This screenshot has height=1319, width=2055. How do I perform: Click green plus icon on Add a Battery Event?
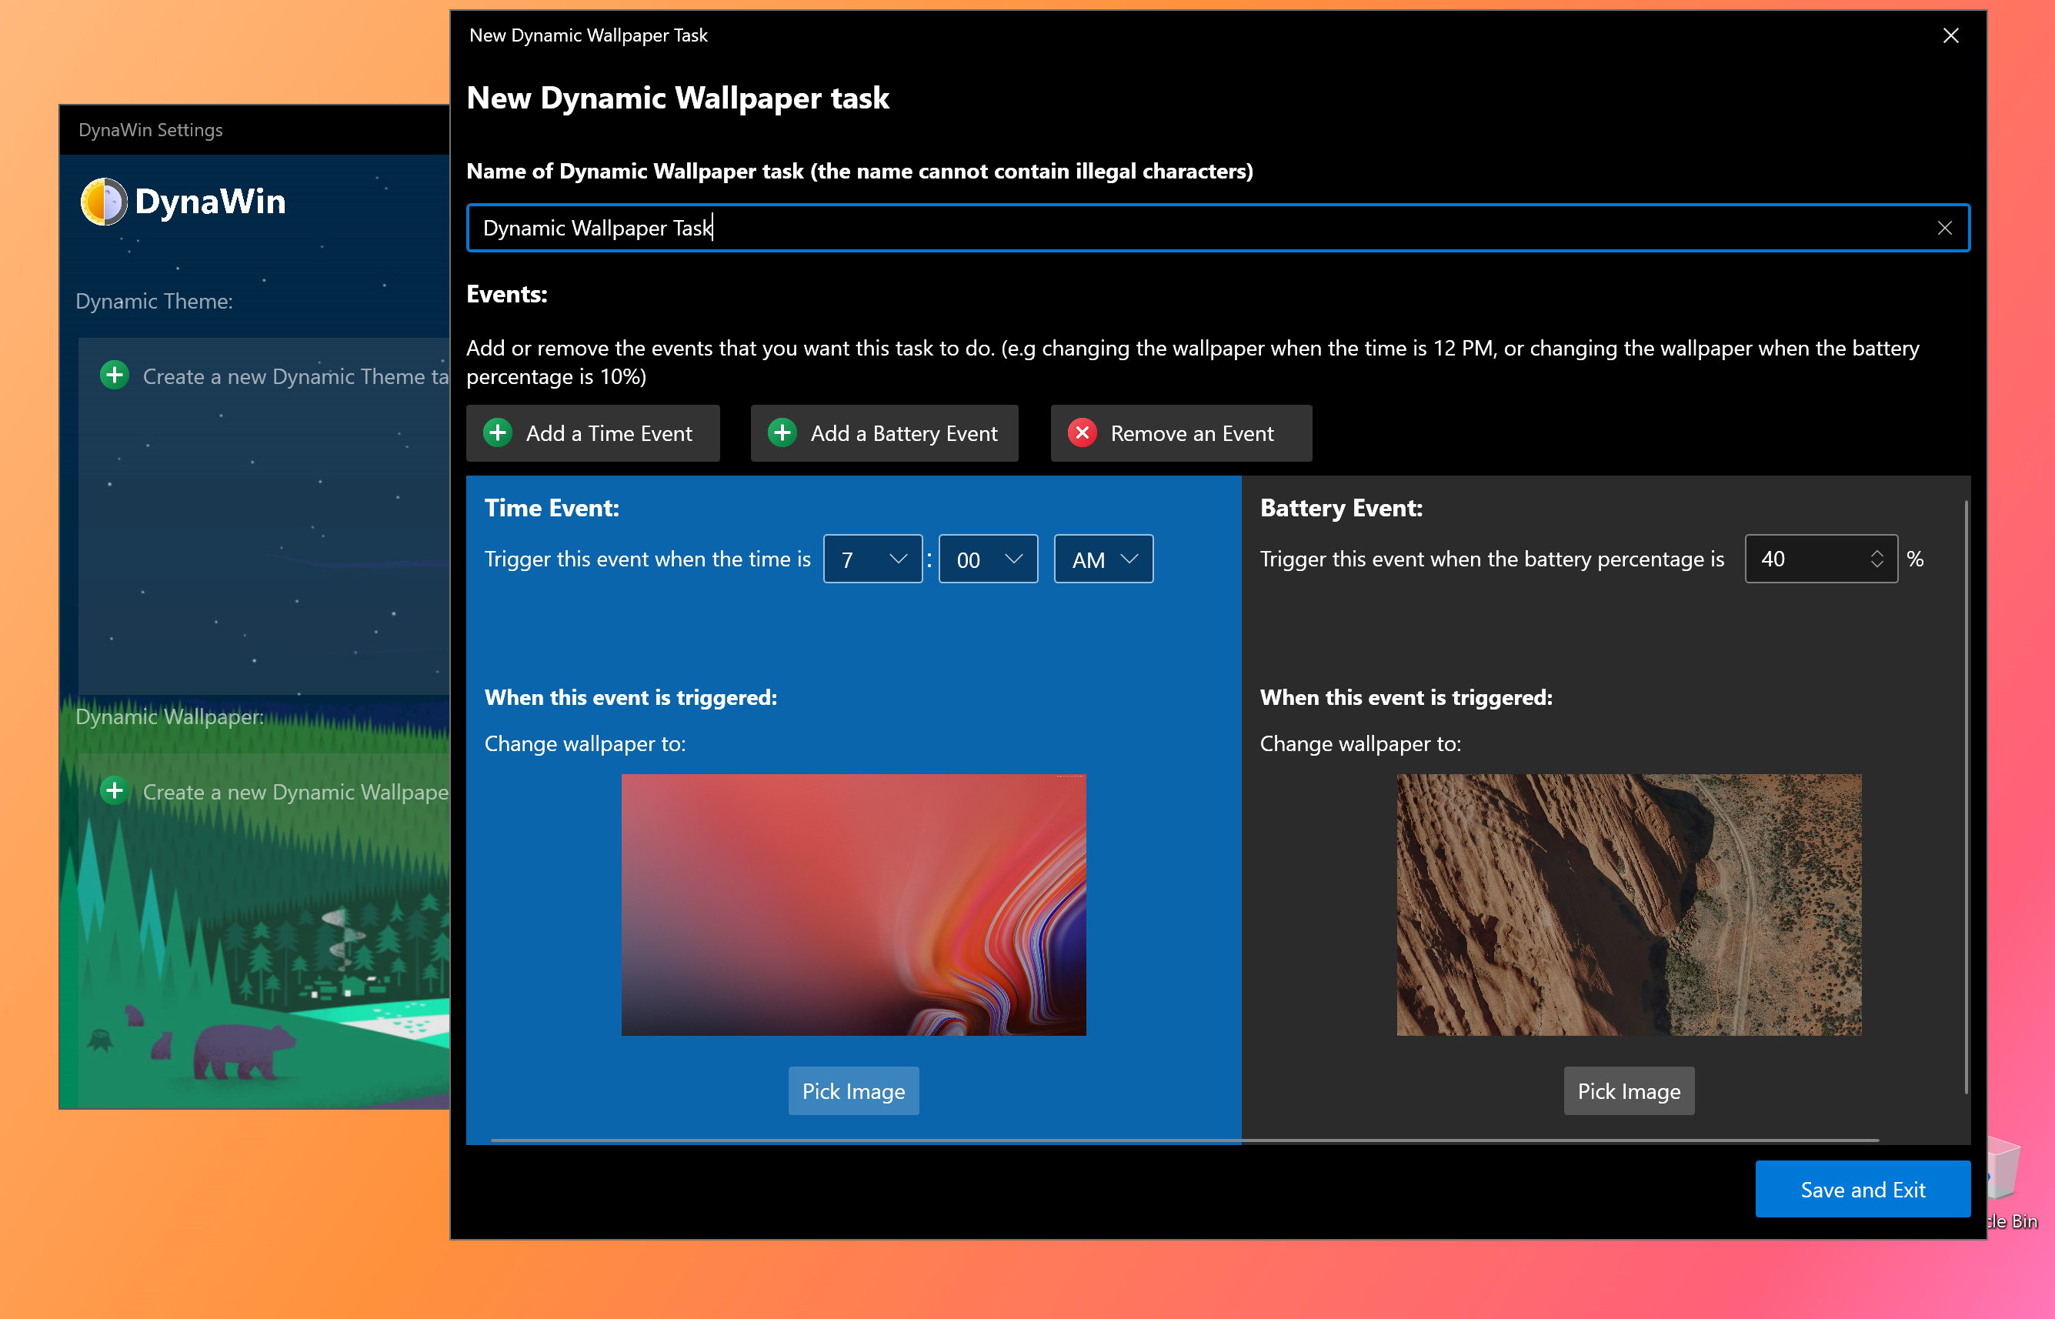pyautogui.click(x=782, y=432)
